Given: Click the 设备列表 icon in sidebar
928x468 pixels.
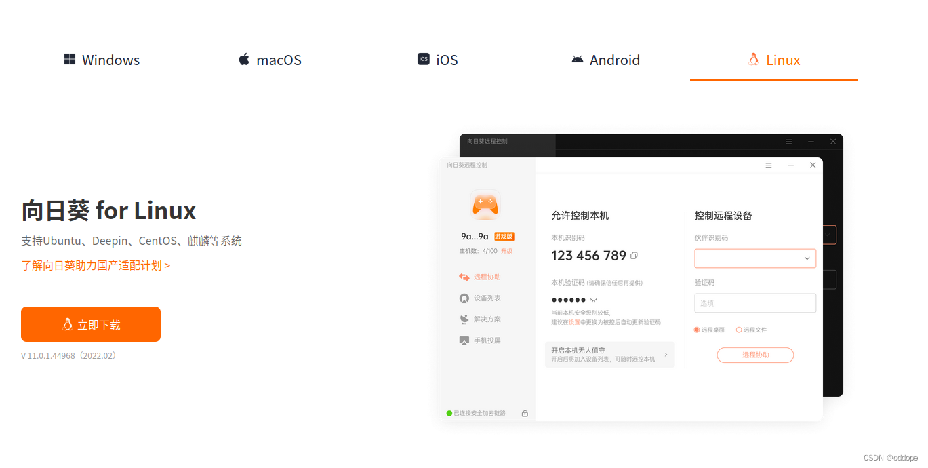Looking at the screenshot, I should click(464, 298).
